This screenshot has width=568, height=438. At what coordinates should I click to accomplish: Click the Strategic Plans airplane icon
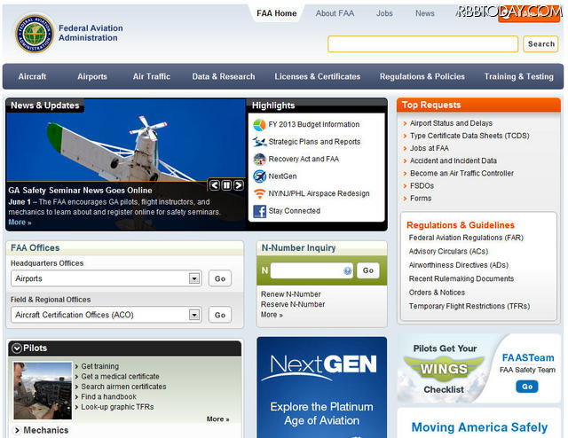click(x=259, y=142)
